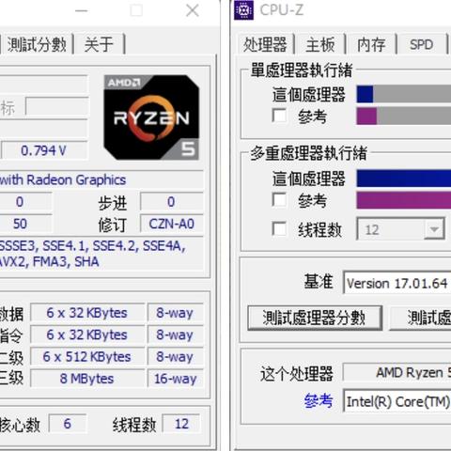Click the AMD Ryzen 5 logo badge
The image size is (451, 451).
tap(151, 117)
